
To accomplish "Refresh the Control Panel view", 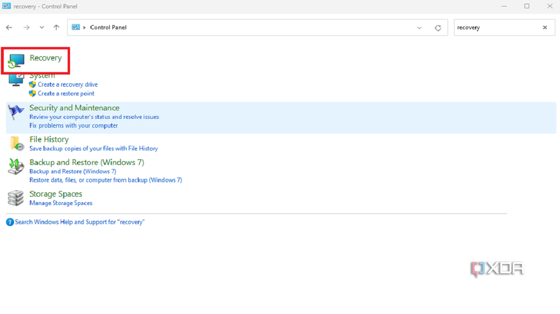I will (438, 28).
